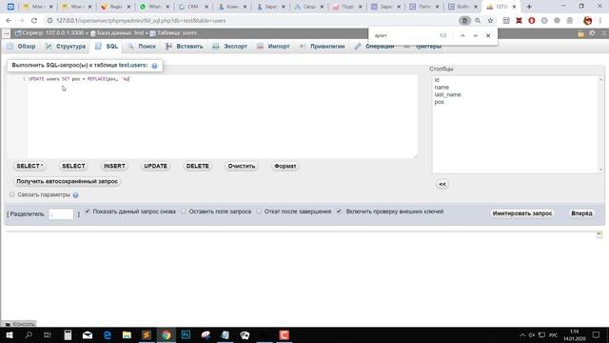The width and height of the screenshot is (609, 343).
Task: Click the << insert column button
Action: (442, 184)
